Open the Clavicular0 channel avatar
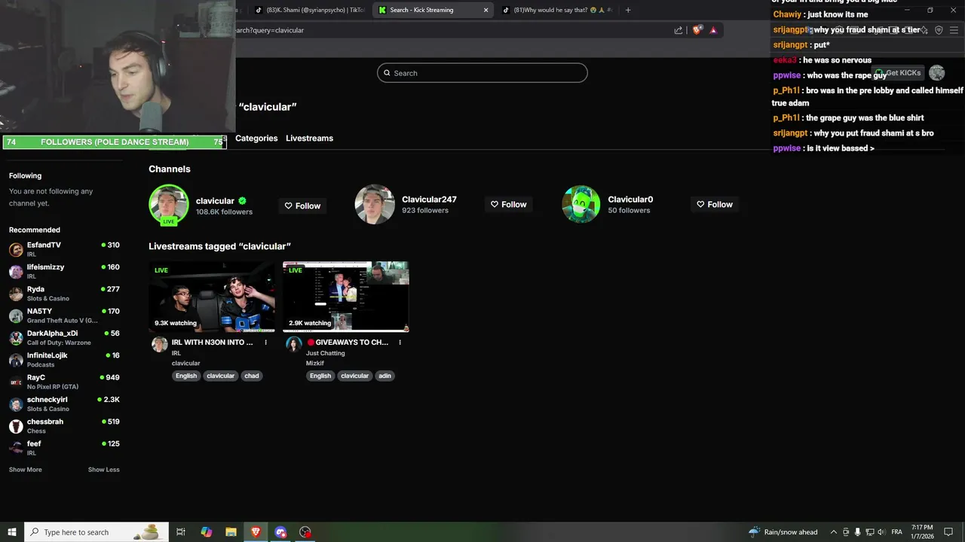 tap(581, 204)
